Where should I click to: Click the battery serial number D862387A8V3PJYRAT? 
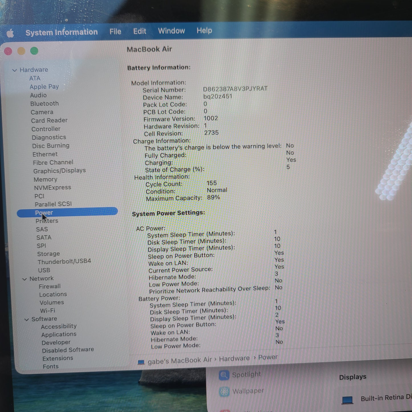click(235, 89)
